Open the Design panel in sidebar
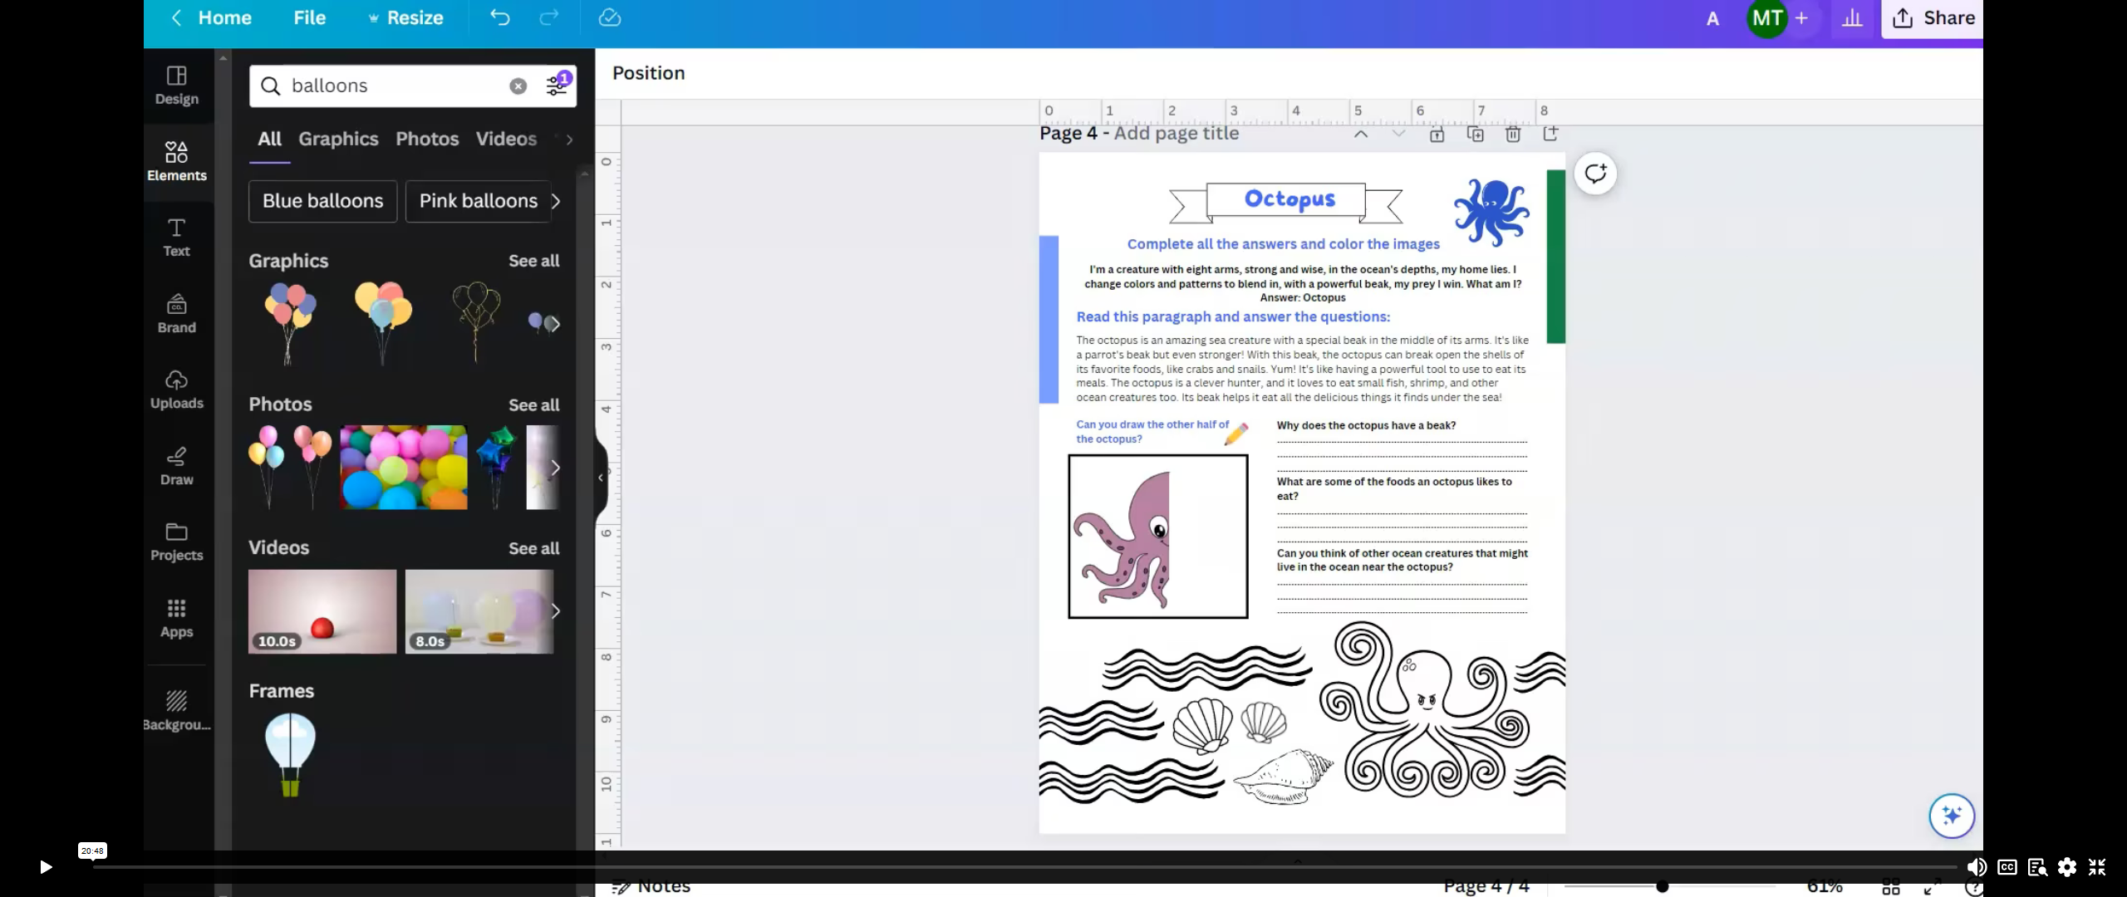2127x897 pixels. (176, 86)
